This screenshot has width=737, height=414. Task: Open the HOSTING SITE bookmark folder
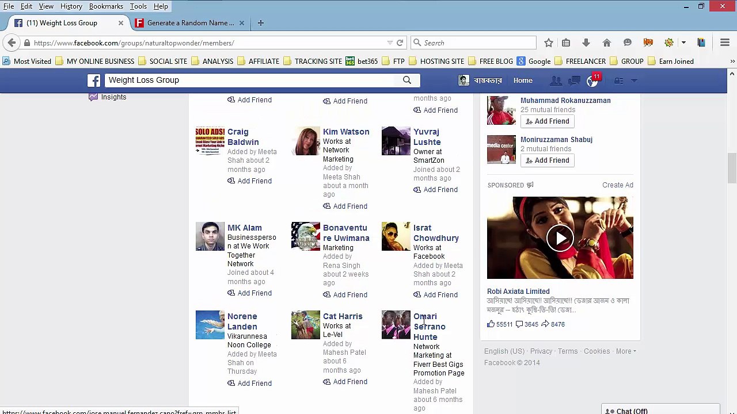pos(436,61)
